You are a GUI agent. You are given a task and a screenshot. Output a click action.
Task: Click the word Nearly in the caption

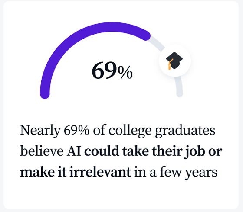[x=40, y=131]
